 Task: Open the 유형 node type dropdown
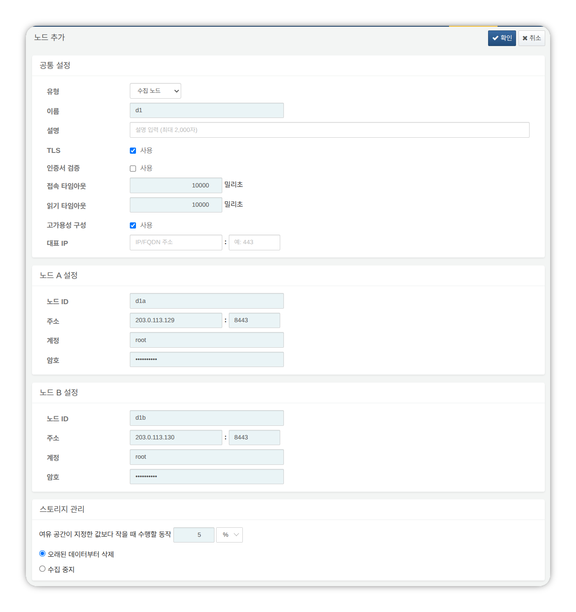click(155, 91)
